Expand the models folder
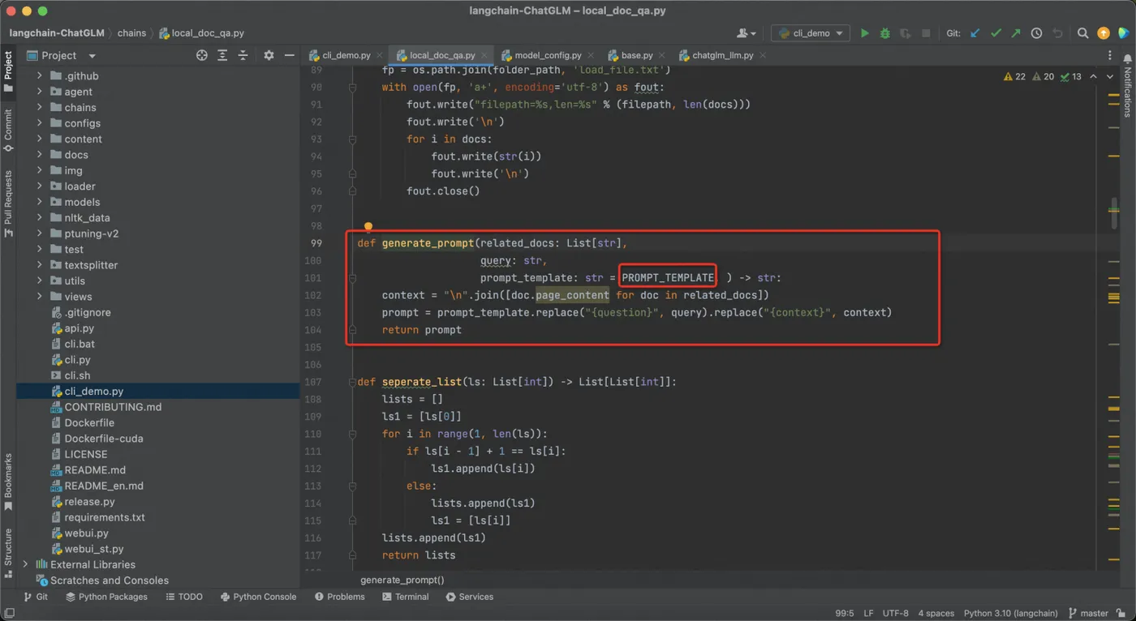Image resolution: width=1136 pixels, height=621 pixels. (39, 202)
